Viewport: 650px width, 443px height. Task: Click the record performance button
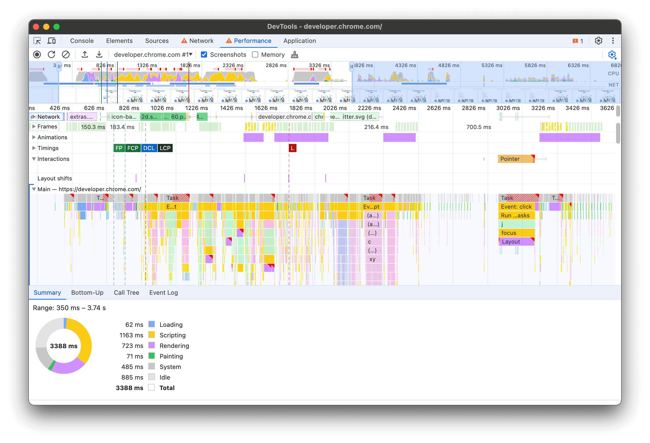(x=37, y=54)
